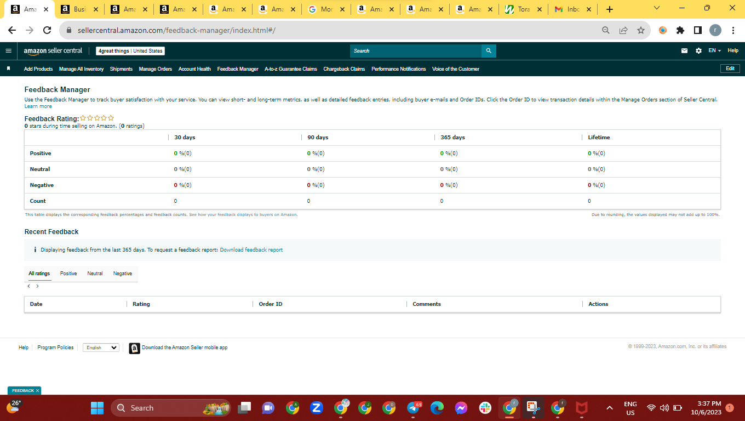Open the EN language dropdown
This screenshot has height=421, width=745.
714,51
